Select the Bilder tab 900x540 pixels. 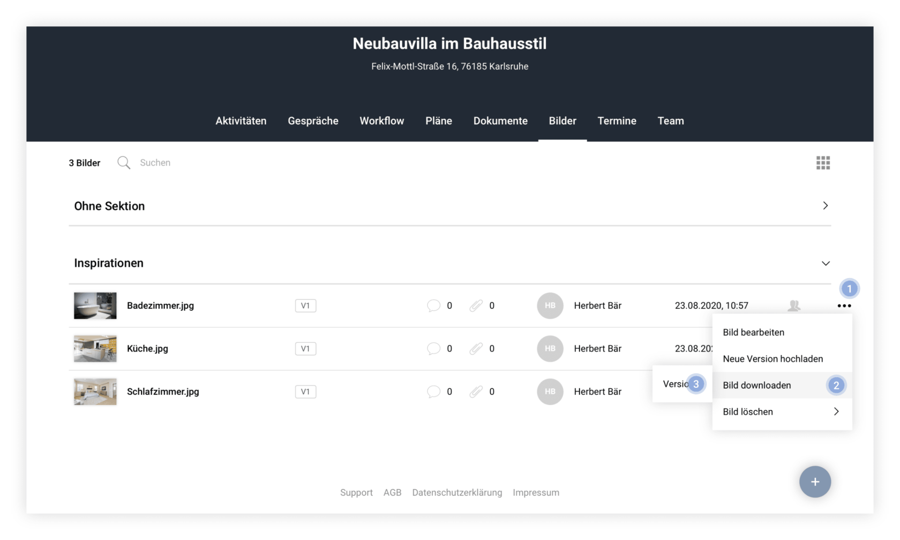562,121
